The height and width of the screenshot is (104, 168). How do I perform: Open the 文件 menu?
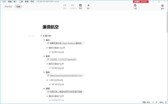click(x=4, y=2)
